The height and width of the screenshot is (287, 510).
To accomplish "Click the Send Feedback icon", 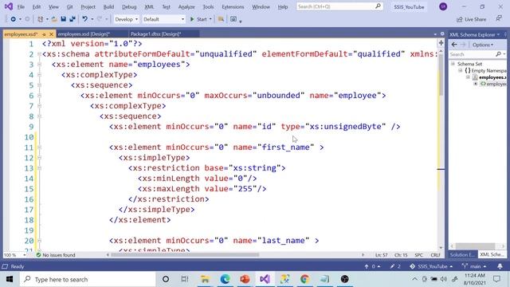I will (499, 19).
